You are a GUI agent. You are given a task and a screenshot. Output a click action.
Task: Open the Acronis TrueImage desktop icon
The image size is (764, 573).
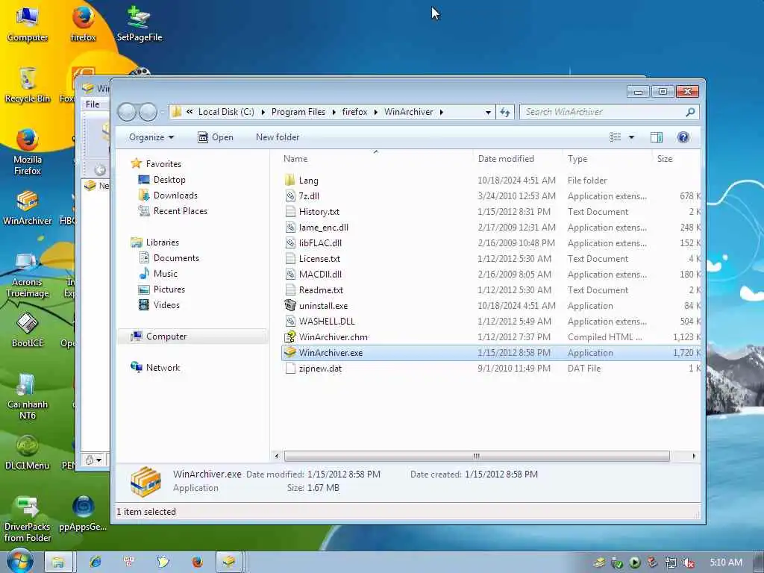[28, 275]
